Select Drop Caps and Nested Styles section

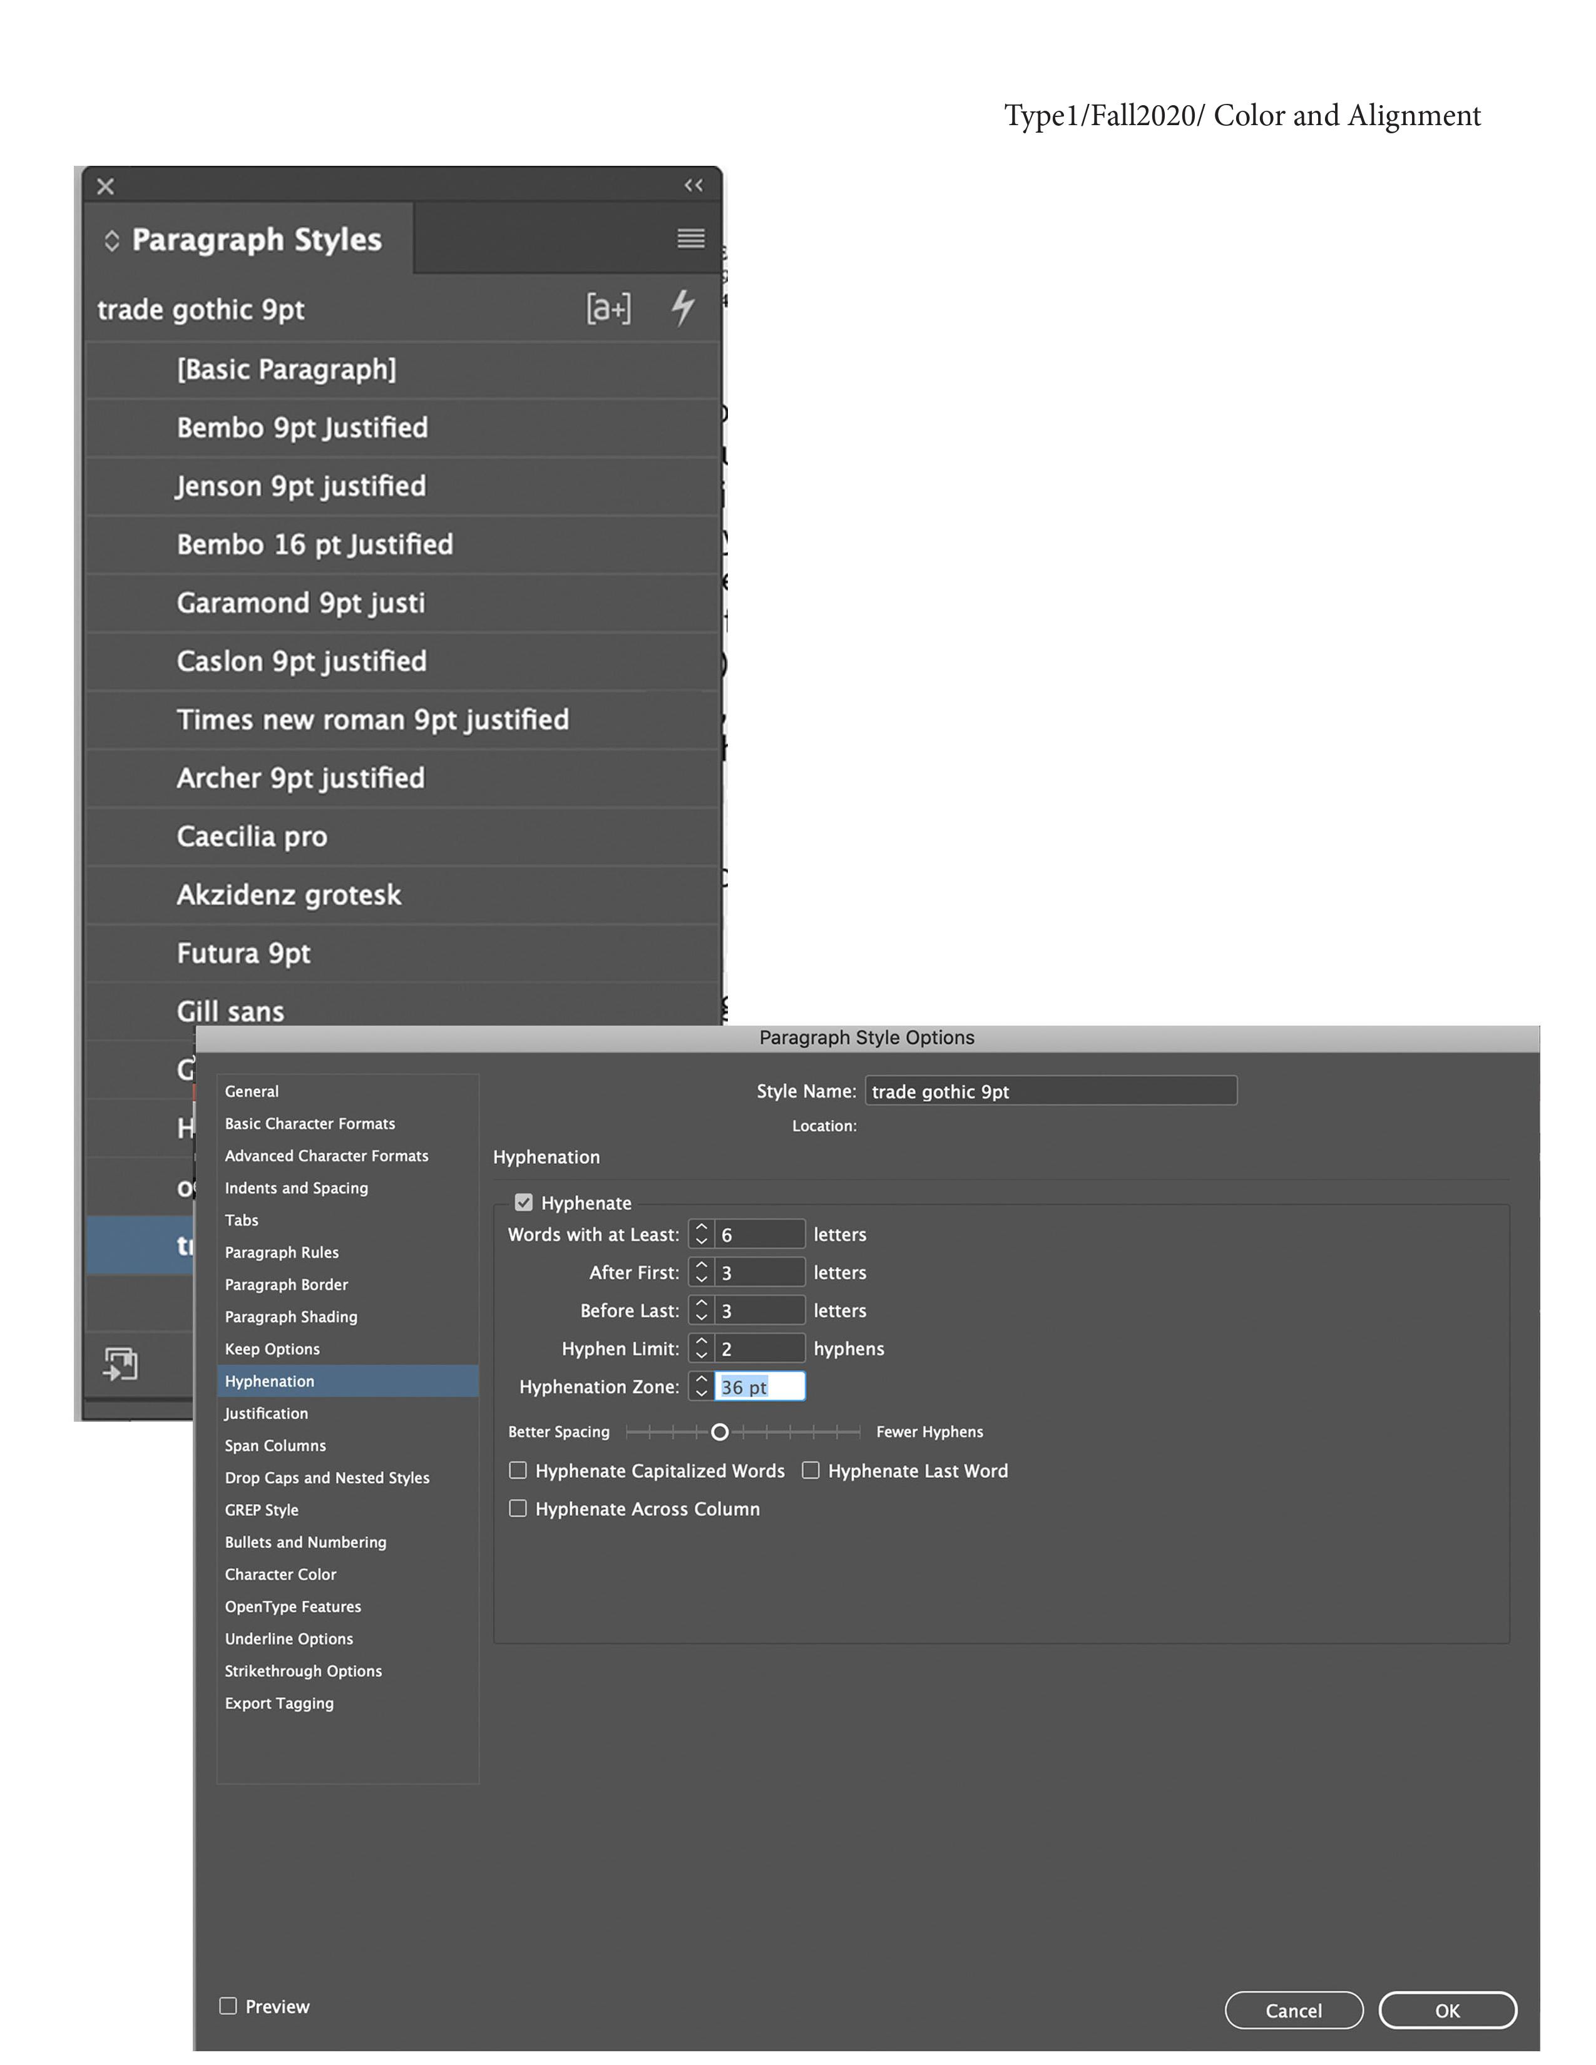pyautogui.click(x=326, y=1478)
